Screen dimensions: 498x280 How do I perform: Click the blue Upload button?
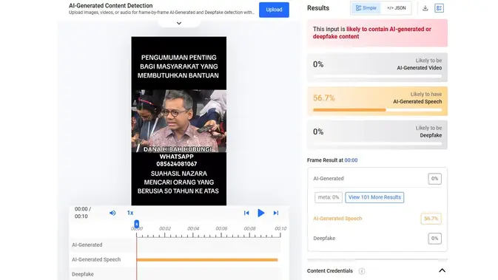274,10
